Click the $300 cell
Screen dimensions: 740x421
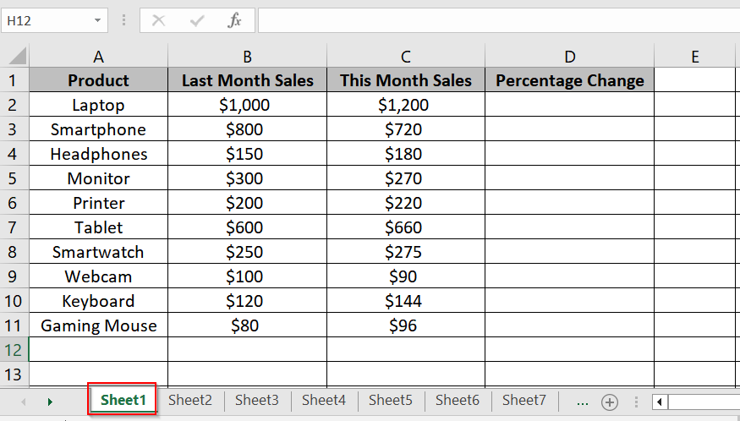tap(247, 178)
